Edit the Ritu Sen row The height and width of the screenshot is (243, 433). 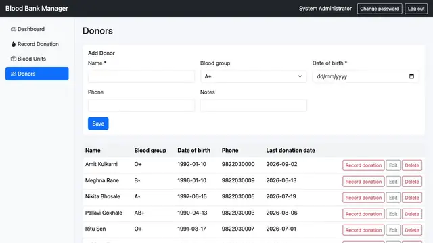pyautogui.click(x=393, y=230)
